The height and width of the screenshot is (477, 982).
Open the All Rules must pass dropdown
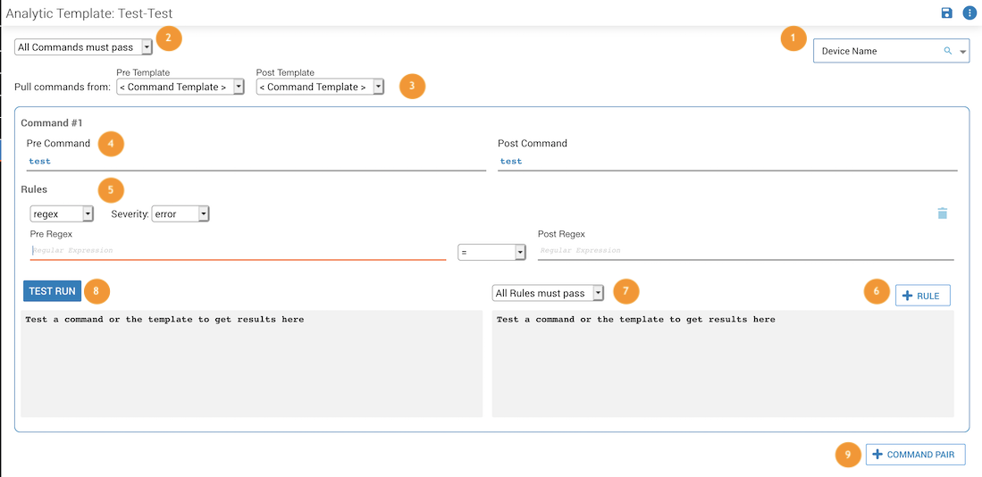tap(548, 293)
